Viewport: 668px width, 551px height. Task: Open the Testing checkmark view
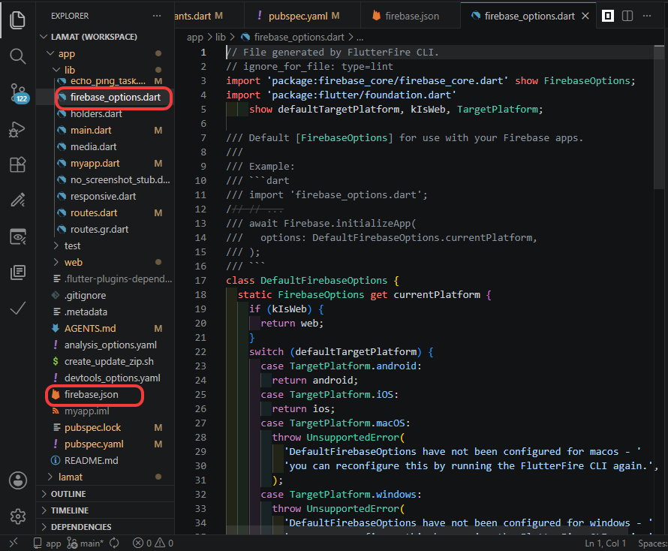tap(17, 308)
